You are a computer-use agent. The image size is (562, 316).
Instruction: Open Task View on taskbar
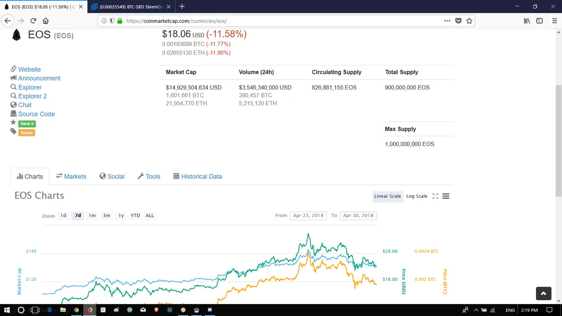coord(35,310)
